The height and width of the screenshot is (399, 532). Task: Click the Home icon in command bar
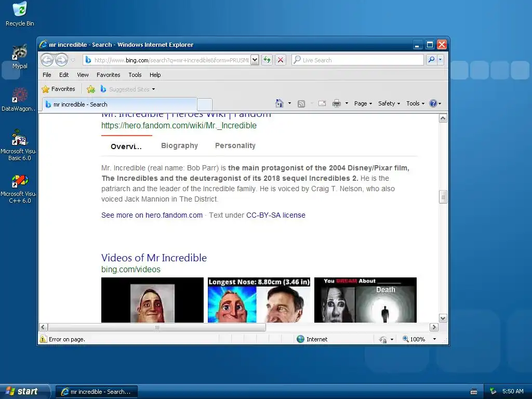click(x=279, y=103)
